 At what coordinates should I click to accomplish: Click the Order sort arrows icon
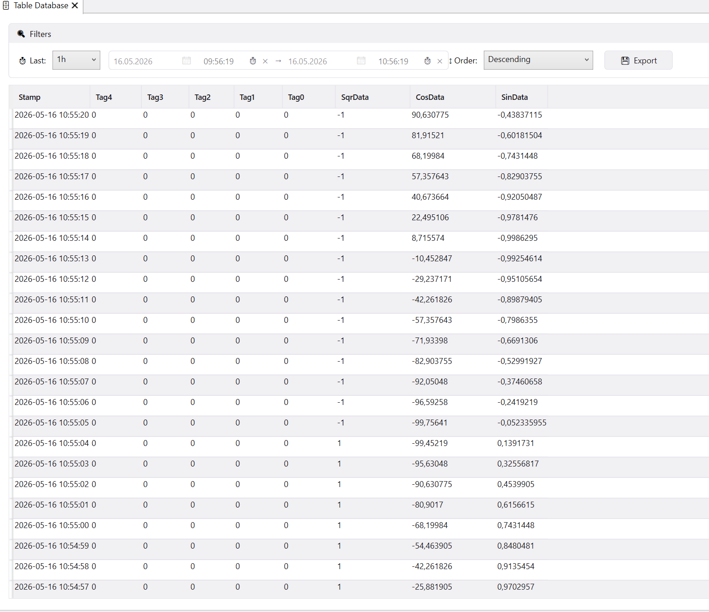pyautogui.click(x=450, y=61)
